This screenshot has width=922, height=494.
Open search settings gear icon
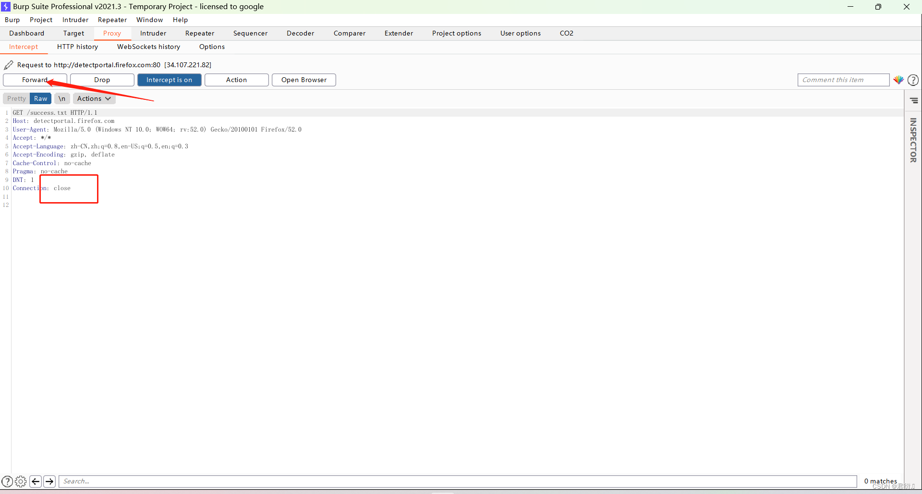(x=21, y=481)
